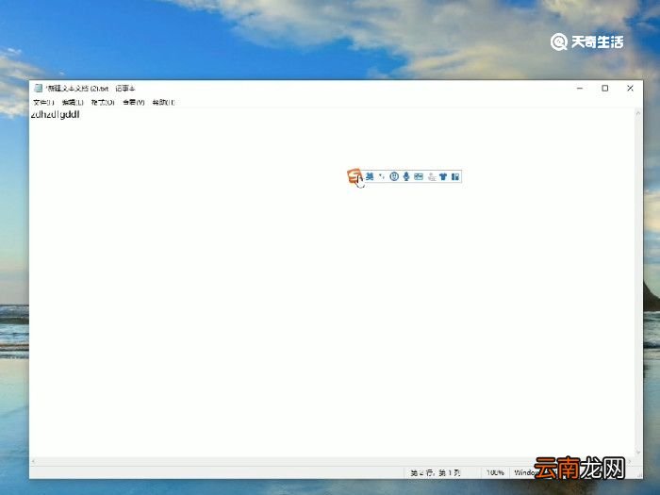Open the 编辑(E) Edit menu
This screenshot has height=495, width=660.
coord(73,102)
